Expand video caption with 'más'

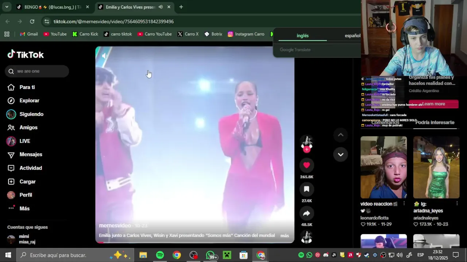tap(285, 236)
